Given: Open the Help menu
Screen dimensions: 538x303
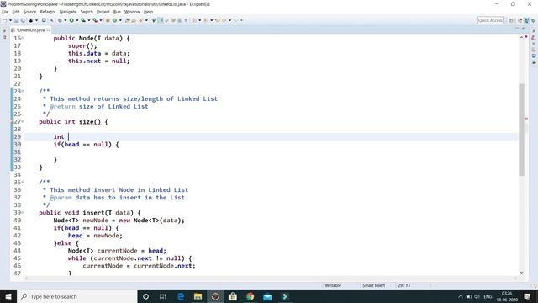Looking at the screenshot, I should click(148, 12).
